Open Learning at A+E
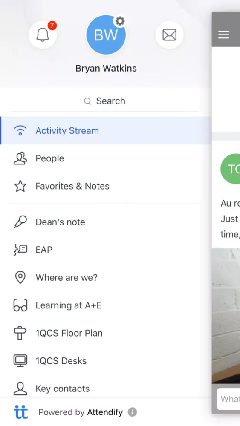 click(106, 305)
